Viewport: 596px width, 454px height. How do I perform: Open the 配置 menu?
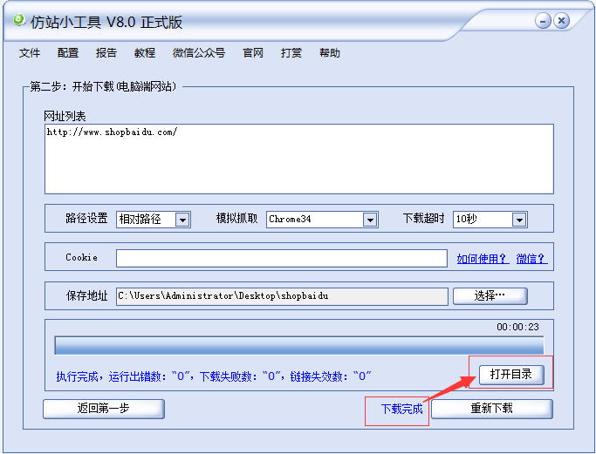68,53
